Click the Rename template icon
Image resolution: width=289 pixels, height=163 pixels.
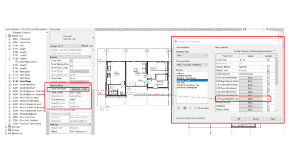click(x=184, y=107)
